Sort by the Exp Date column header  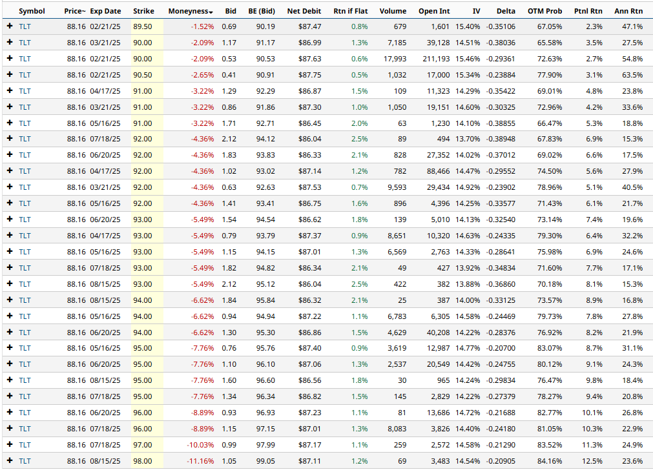105,11
